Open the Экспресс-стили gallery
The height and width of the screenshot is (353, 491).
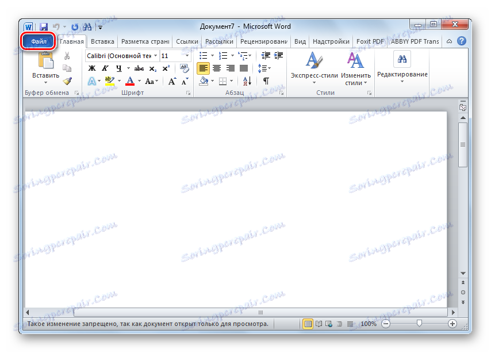tap(314, 68)
